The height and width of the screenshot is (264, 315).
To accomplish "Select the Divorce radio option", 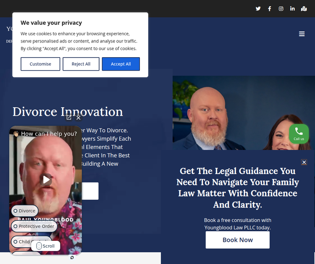I will coord(25,211).
